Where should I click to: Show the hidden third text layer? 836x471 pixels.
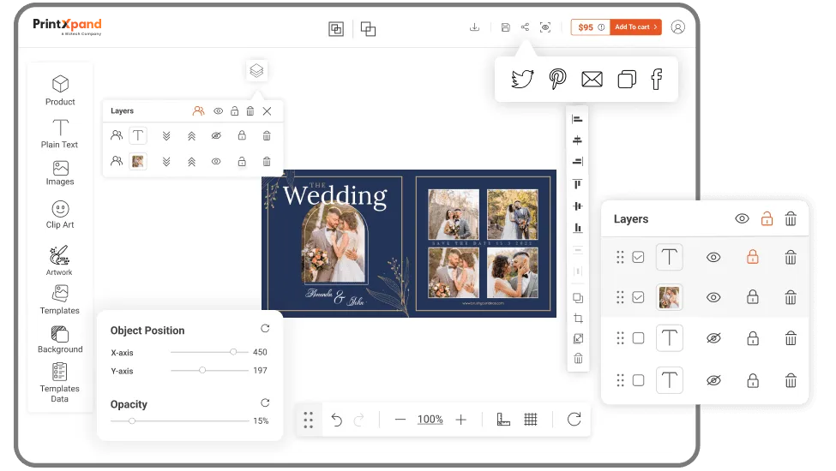tap(713, 338)
